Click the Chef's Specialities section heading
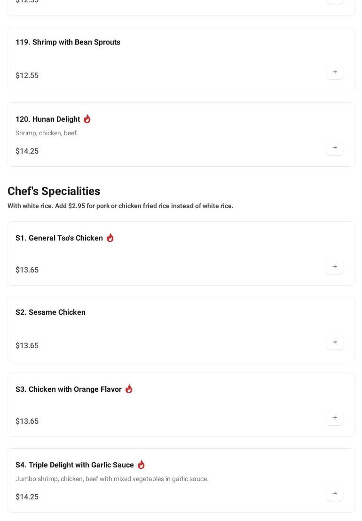The image size is (362, 521). point(54,191)
